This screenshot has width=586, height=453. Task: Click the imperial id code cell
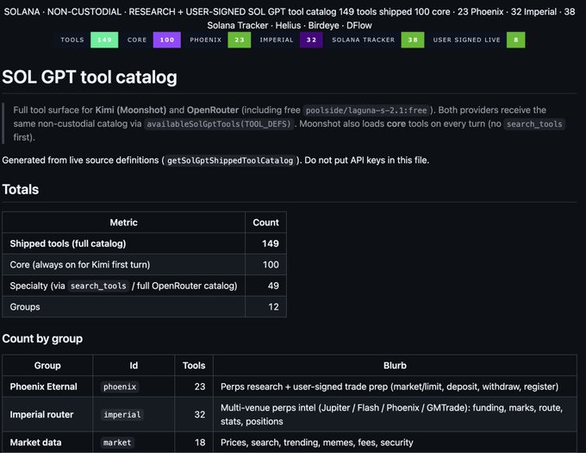coord(122,415)
